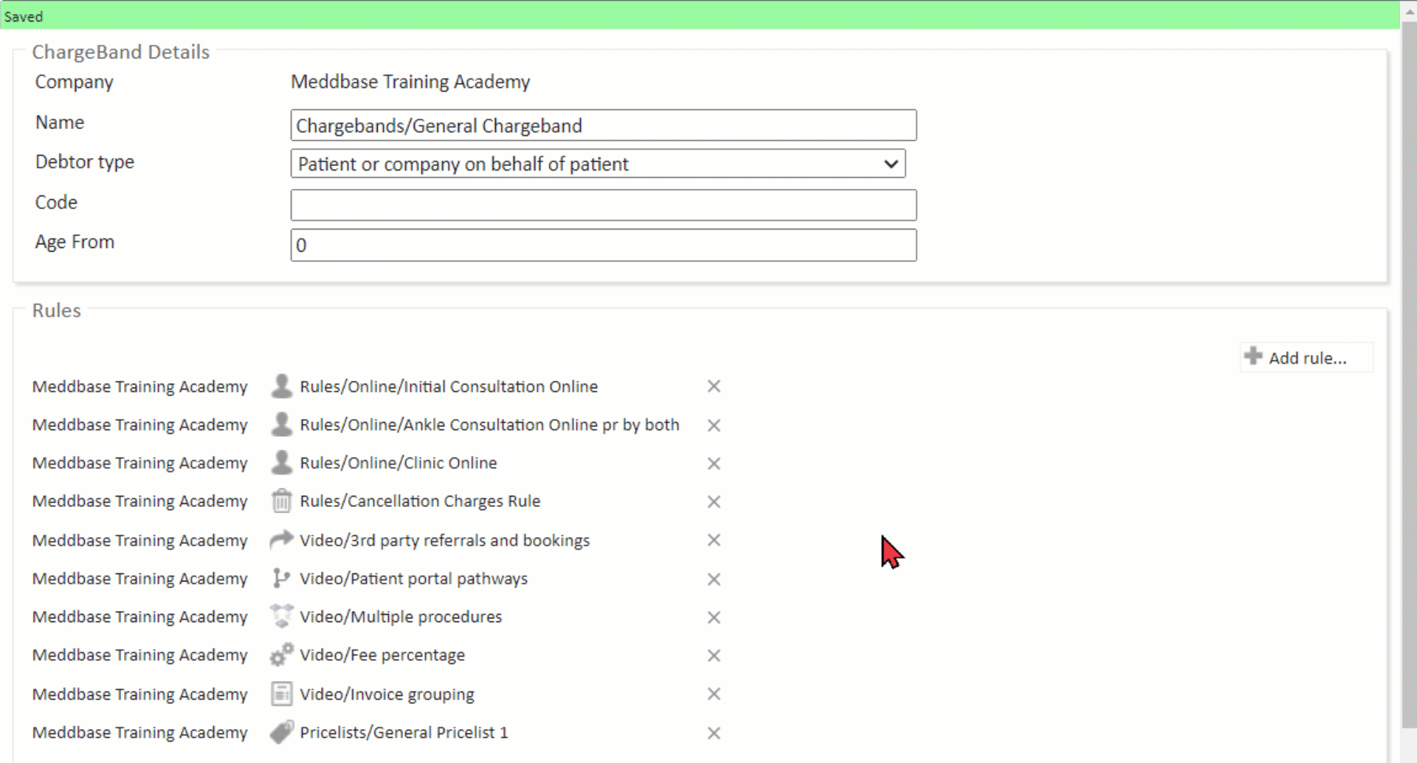Viewport: 1417px width, 763px height.
Task: Click the trash icon for Cancellation Charges Rule
Action: pyautogui.click(x=281, y=501)
